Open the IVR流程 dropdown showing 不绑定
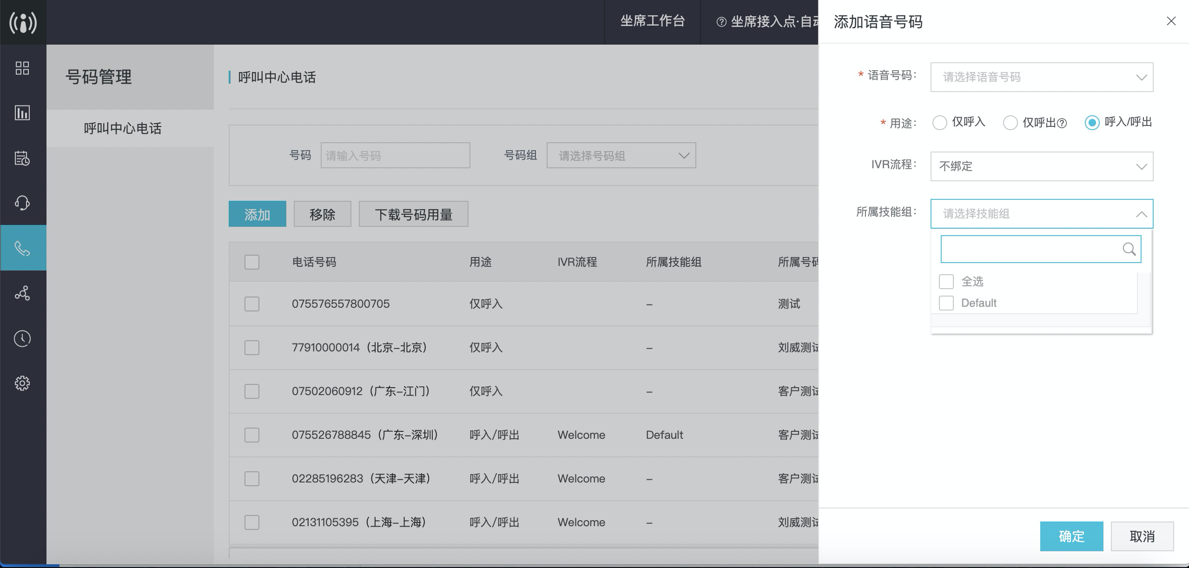This screenshot has width=1189, height=568. (1042, 166)
